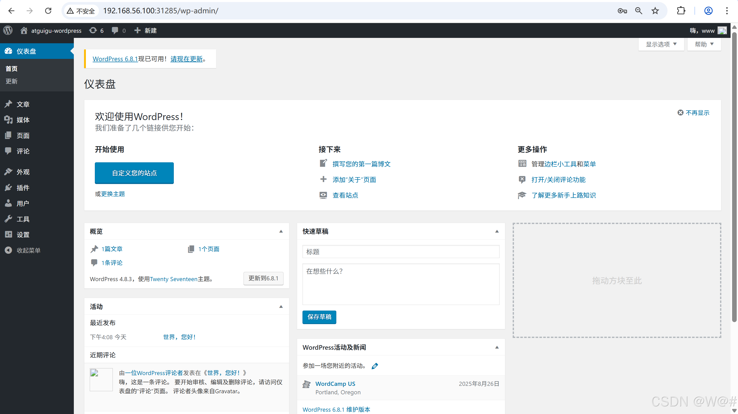738x414 pixels.
Task: Click the browser back arrow
Action: point(12,11)
